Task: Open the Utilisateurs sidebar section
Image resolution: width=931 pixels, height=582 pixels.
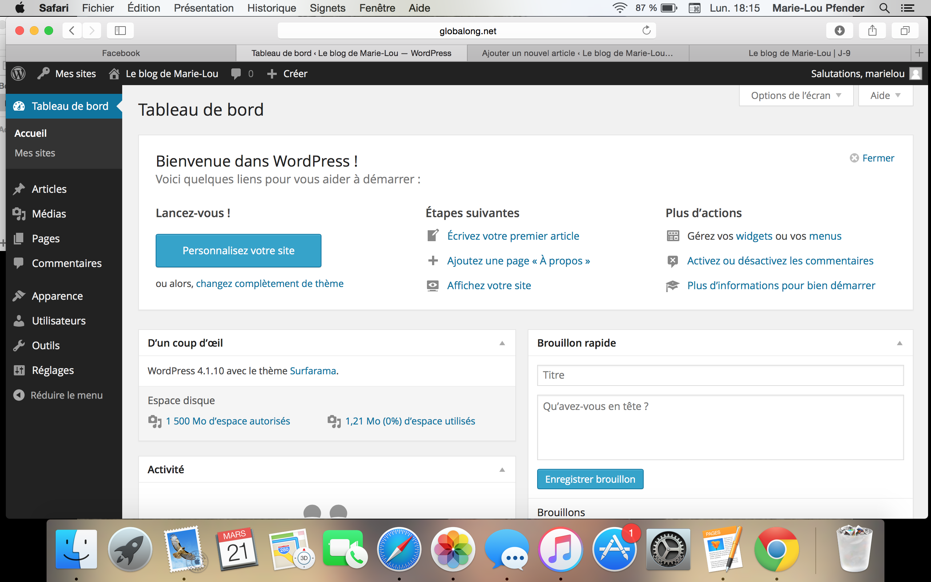Action: (64, 320)
